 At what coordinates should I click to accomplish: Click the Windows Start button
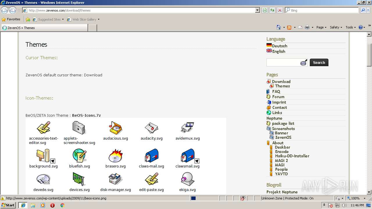(8, 205)
